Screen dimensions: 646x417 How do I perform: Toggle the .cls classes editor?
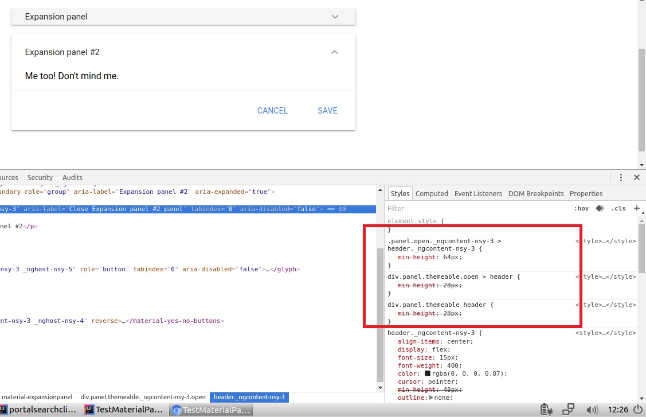[618, 208]
